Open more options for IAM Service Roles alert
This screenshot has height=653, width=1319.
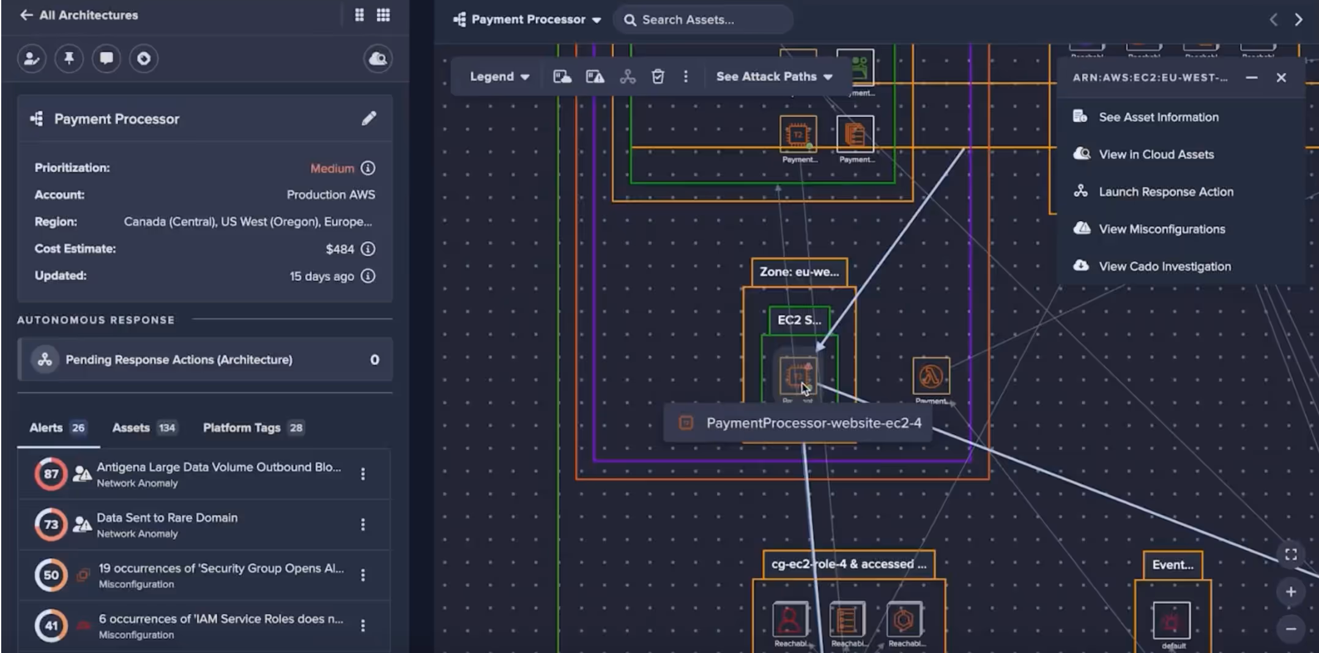363,625
